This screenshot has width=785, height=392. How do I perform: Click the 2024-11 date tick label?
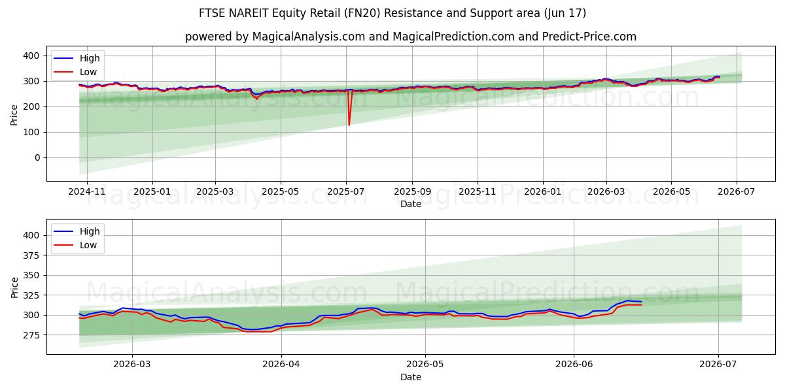pos(87,192)
